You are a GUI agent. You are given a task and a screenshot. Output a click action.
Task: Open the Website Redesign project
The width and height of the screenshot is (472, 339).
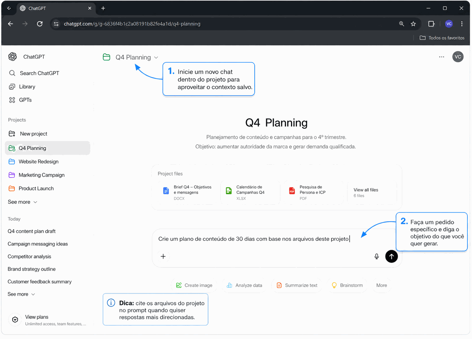[x=38, y=162]
